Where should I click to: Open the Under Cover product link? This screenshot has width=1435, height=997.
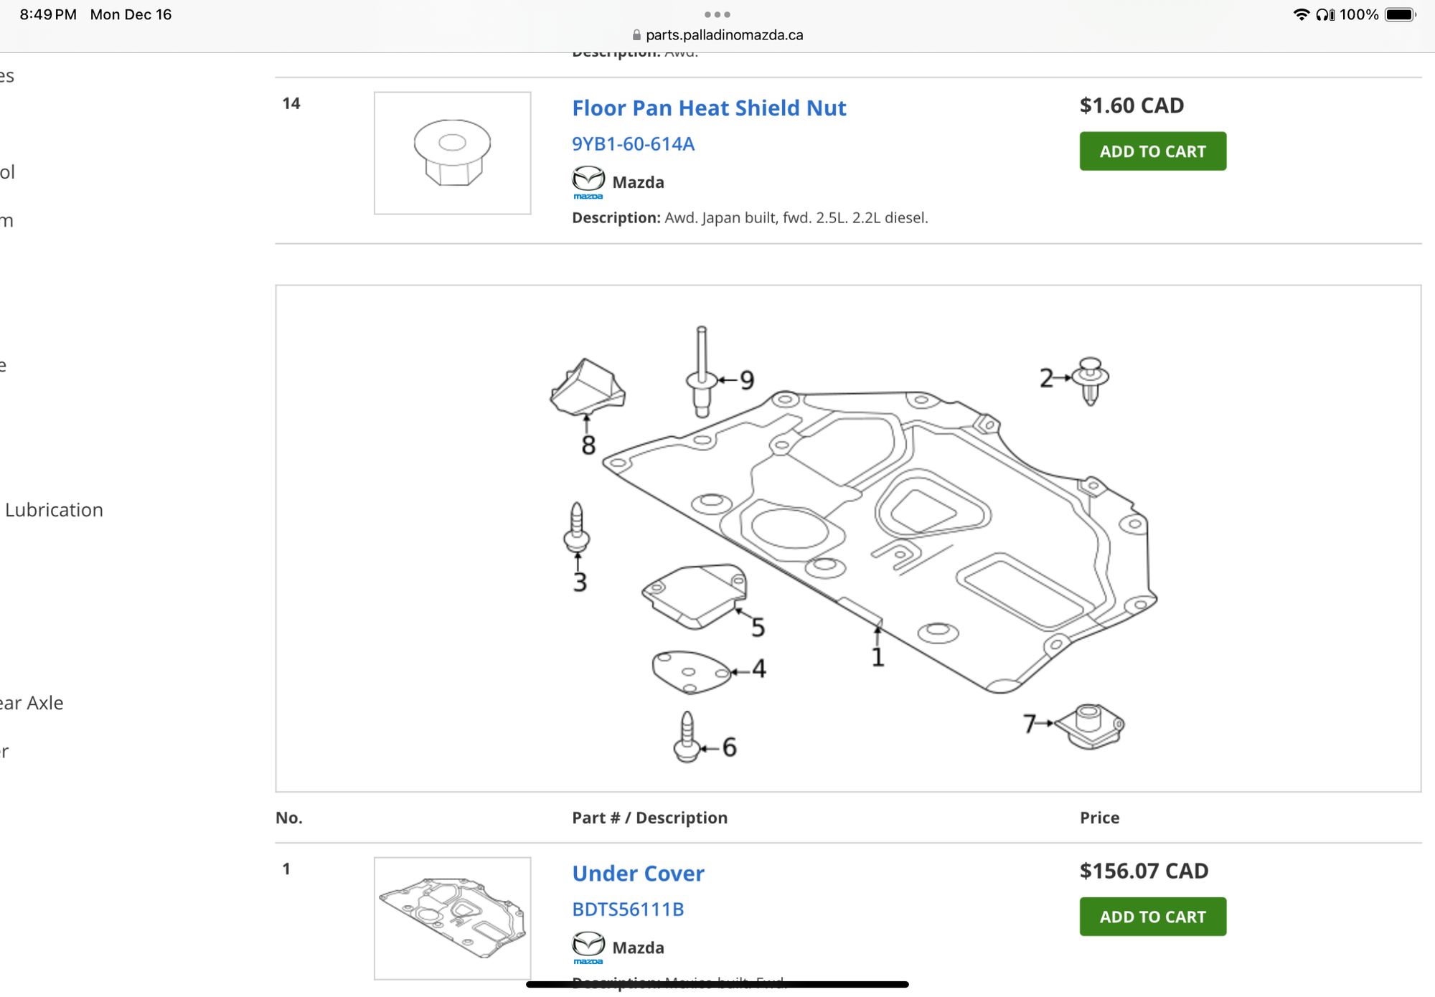pyautogui.click(x=638, y=873)
